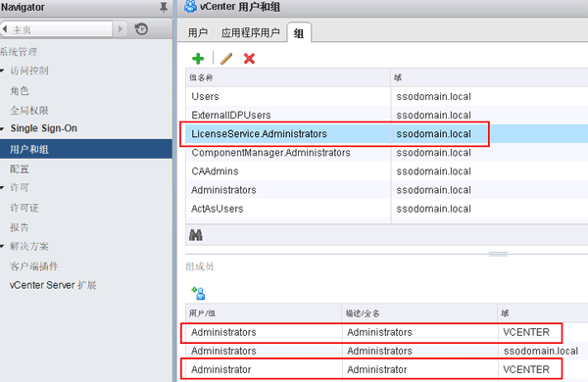Open 客户端插件 in the navigator
This screenshot has width=588, height=382.
33,266
